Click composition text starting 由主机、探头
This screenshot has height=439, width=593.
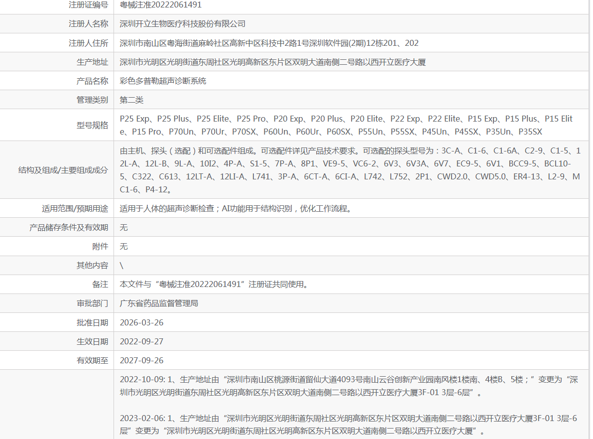(x=350, y=170)
